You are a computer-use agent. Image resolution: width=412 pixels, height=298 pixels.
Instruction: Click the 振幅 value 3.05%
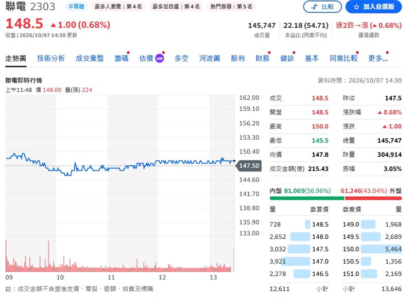pyautogui.click(x=392, y=169)
